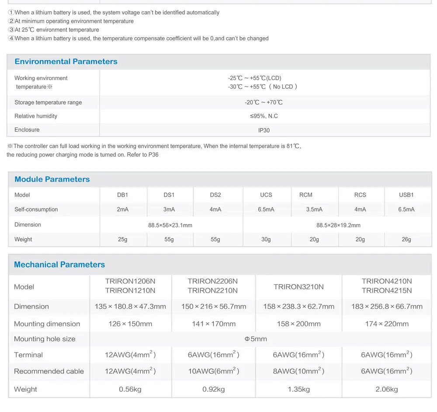Click the 2.06kg weight value

point(387,389)
